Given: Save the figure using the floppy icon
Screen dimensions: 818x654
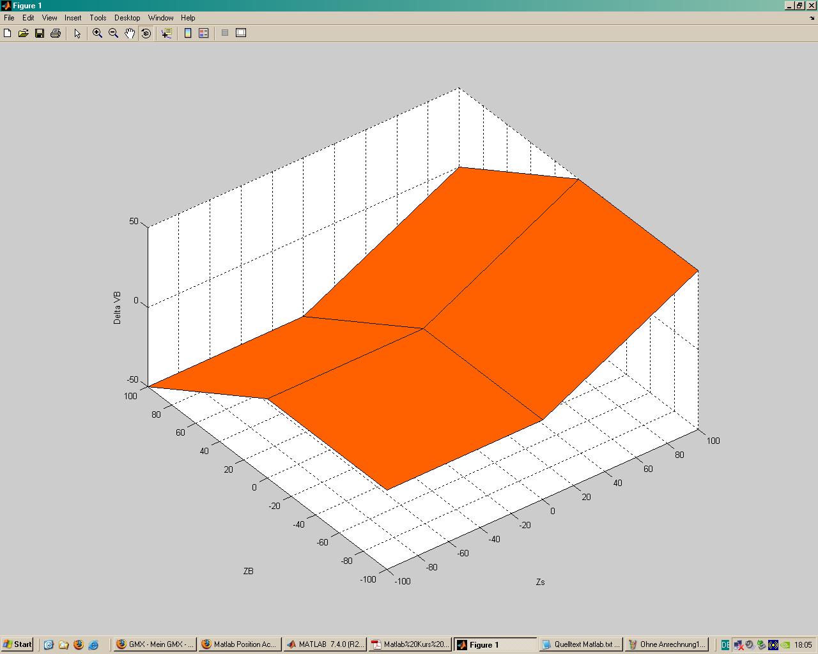Looking at the screenshot, I should pos(40,33).
